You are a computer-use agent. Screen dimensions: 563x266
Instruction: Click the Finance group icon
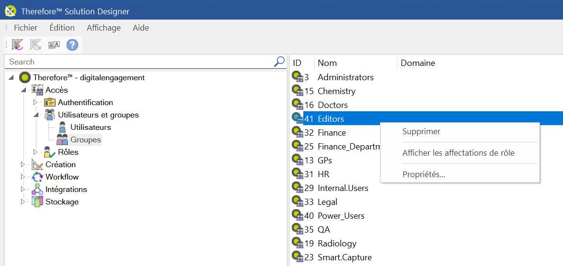[297, 132]
